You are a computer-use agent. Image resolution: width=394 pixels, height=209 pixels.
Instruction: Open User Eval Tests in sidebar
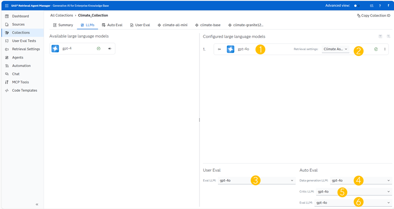[x=24, y=41]
